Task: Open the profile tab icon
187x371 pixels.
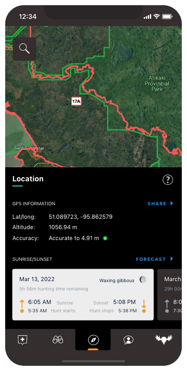Action: [128, 340]
